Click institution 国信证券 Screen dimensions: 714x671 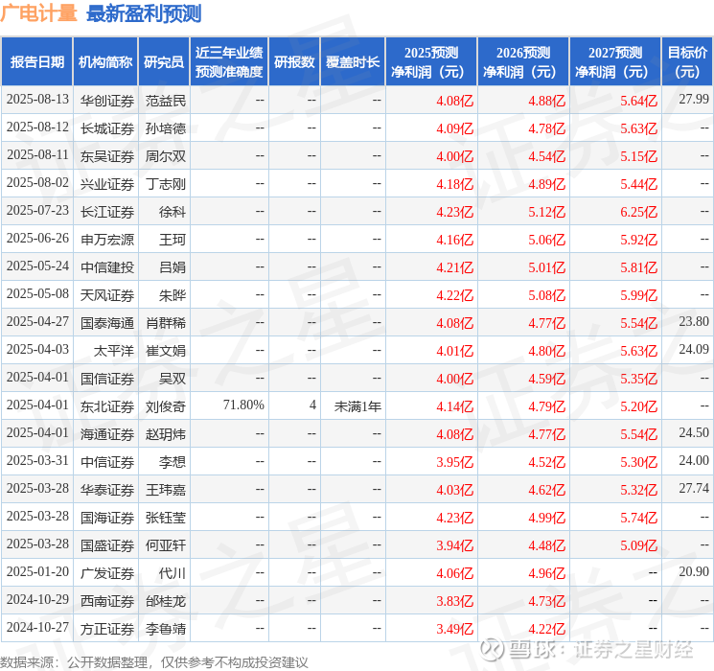[107, 379]
